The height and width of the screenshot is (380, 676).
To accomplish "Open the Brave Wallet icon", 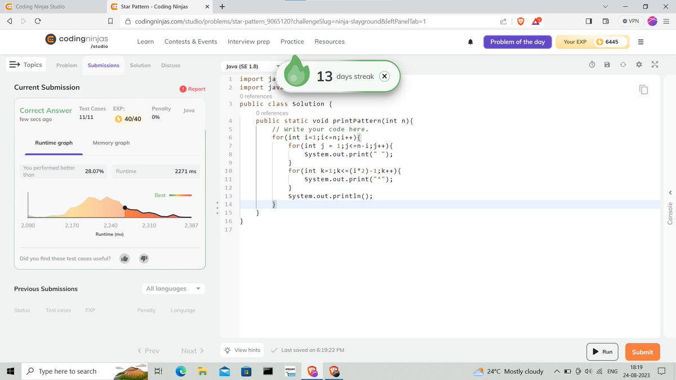I will tap(606, 21).
